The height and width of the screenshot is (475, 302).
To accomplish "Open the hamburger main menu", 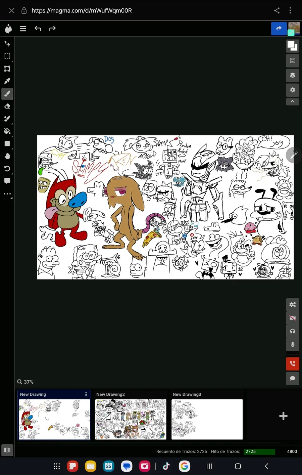I will (23, 29).
